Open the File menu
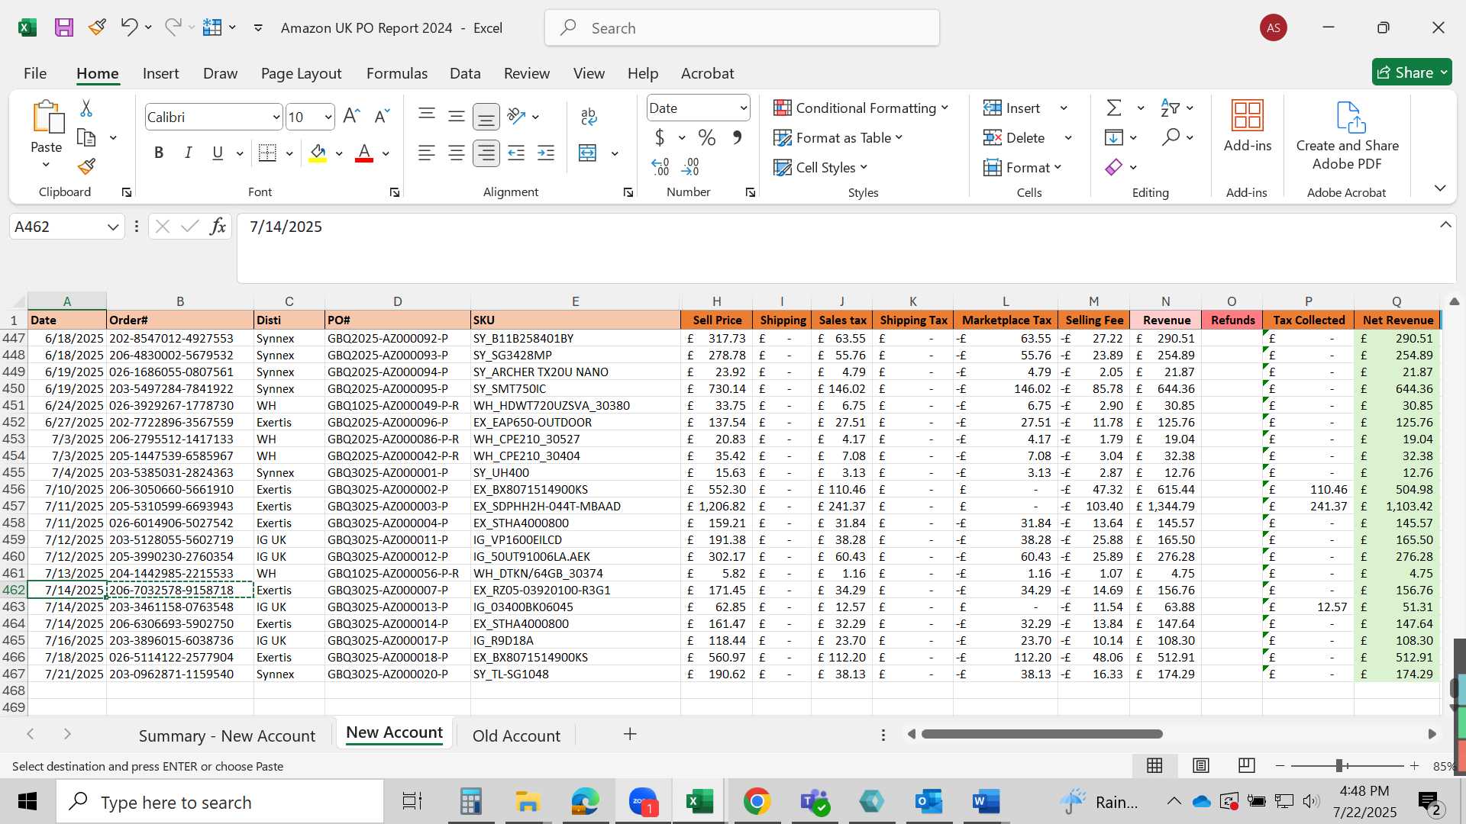 [x=35, y=73]
